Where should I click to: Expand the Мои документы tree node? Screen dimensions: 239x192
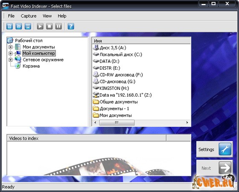pos(10,47)
